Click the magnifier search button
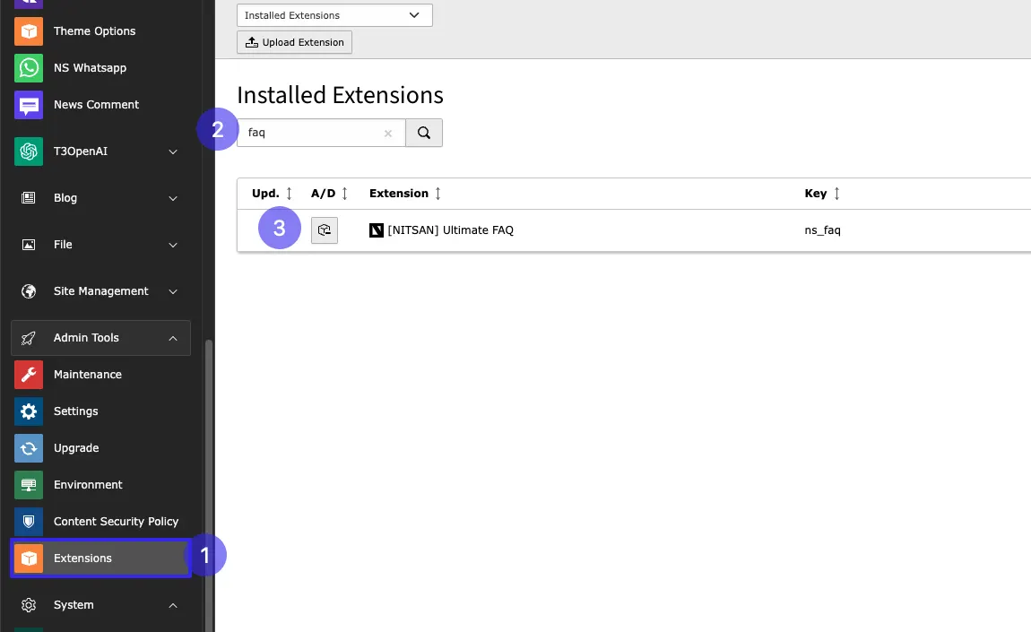 424,133
